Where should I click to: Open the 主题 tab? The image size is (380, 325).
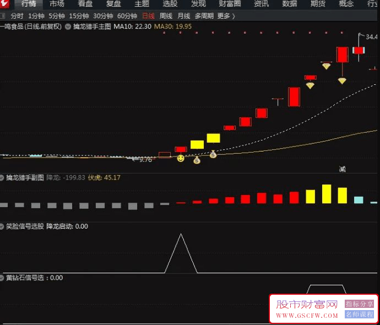click(142, 4)
